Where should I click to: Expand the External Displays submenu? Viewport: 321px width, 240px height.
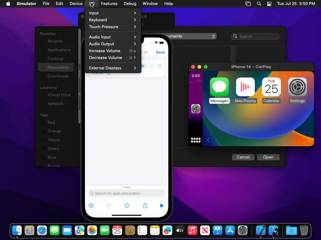[113, 68]
